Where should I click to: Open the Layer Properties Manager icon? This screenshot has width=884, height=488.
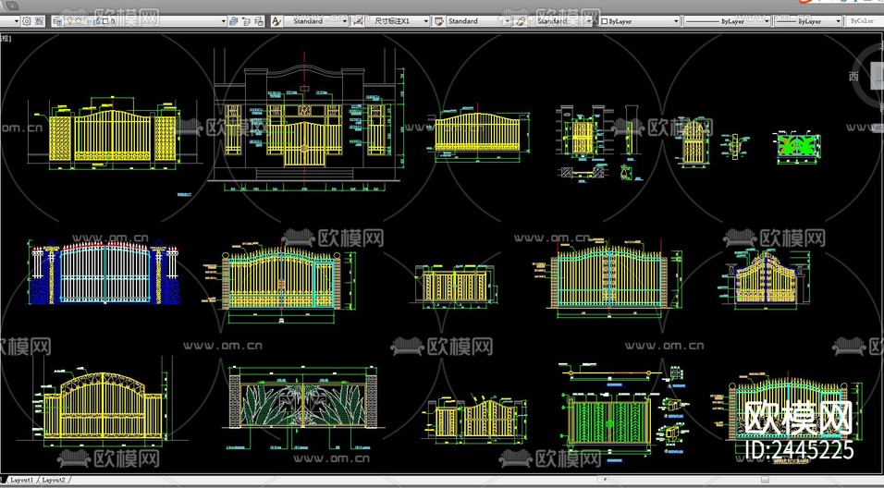[57, 21]
